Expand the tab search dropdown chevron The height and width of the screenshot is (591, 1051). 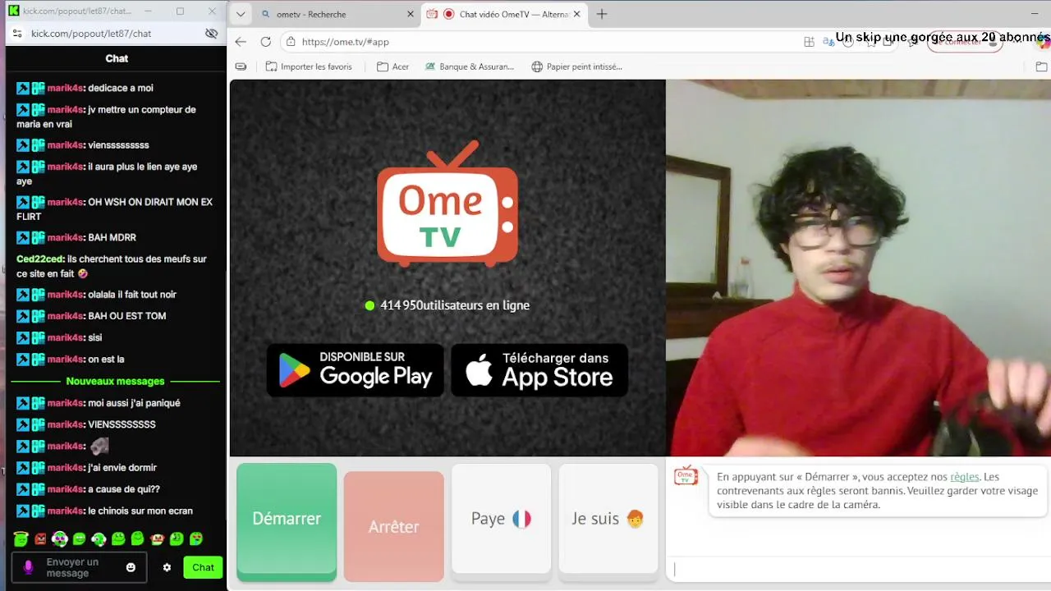(x=241, y=14)
